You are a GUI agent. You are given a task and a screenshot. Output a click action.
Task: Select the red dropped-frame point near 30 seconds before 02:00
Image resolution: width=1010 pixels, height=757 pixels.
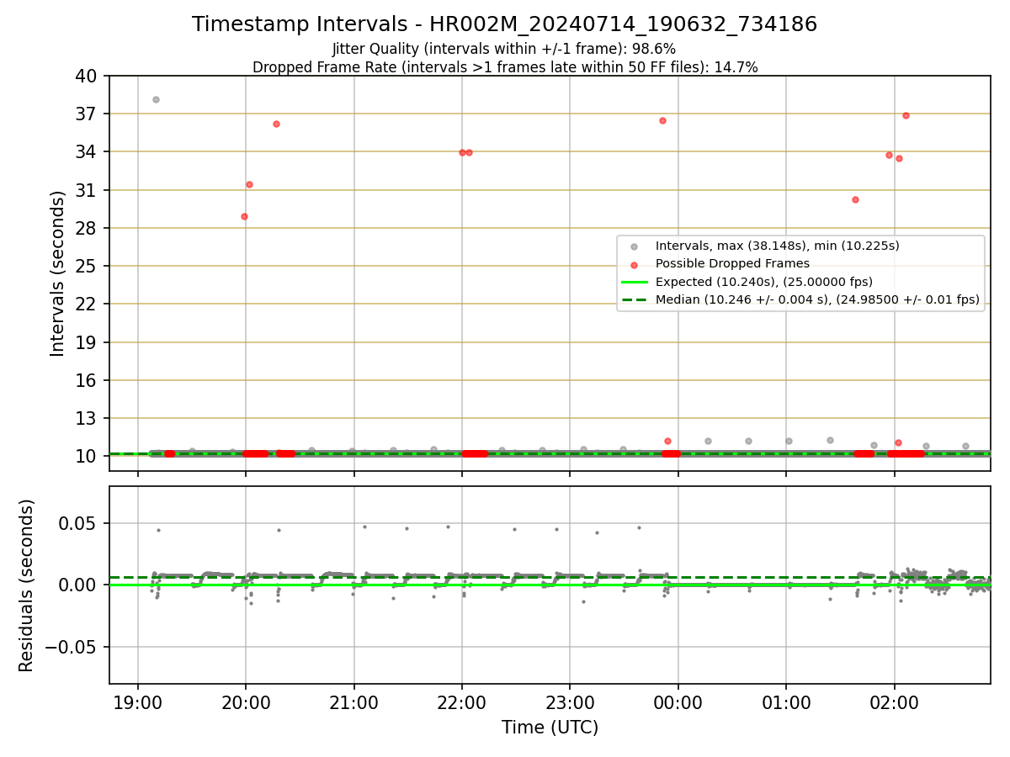[x=855, y=199]
